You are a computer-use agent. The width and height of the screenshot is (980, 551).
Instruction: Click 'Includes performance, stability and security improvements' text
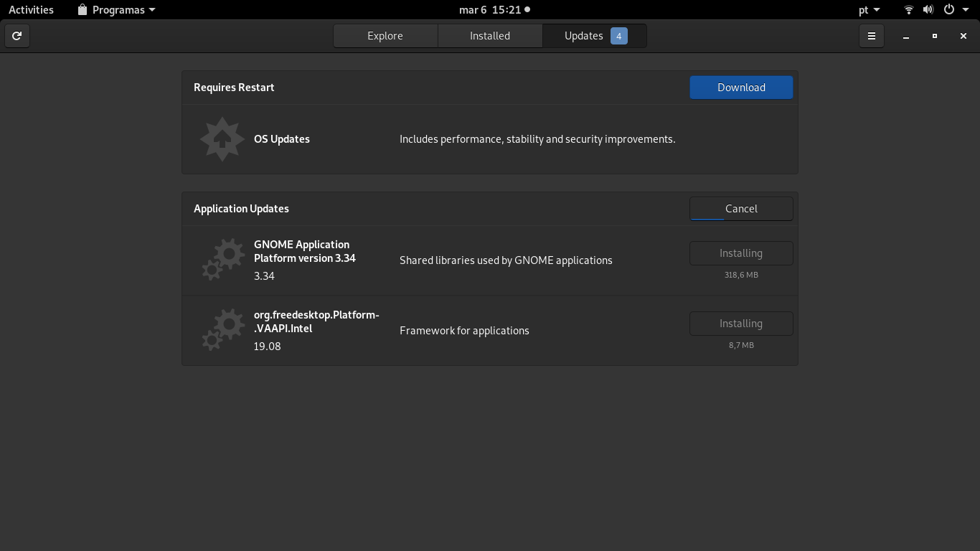pos(537,139)
